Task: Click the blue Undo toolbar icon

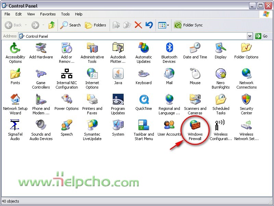Action: tap(149, 25)
